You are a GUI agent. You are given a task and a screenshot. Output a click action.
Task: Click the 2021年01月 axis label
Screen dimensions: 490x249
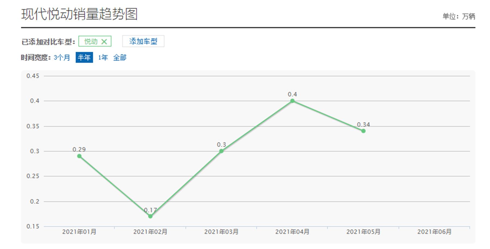point(79,232)
